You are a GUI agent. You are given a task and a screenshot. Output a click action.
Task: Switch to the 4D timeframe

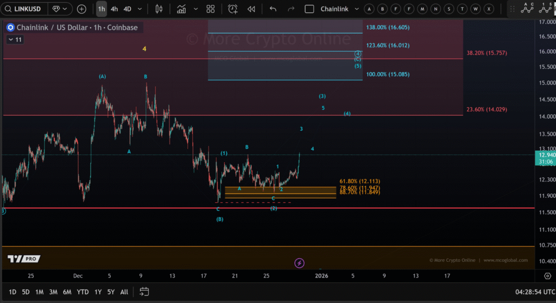click(127, 9)
